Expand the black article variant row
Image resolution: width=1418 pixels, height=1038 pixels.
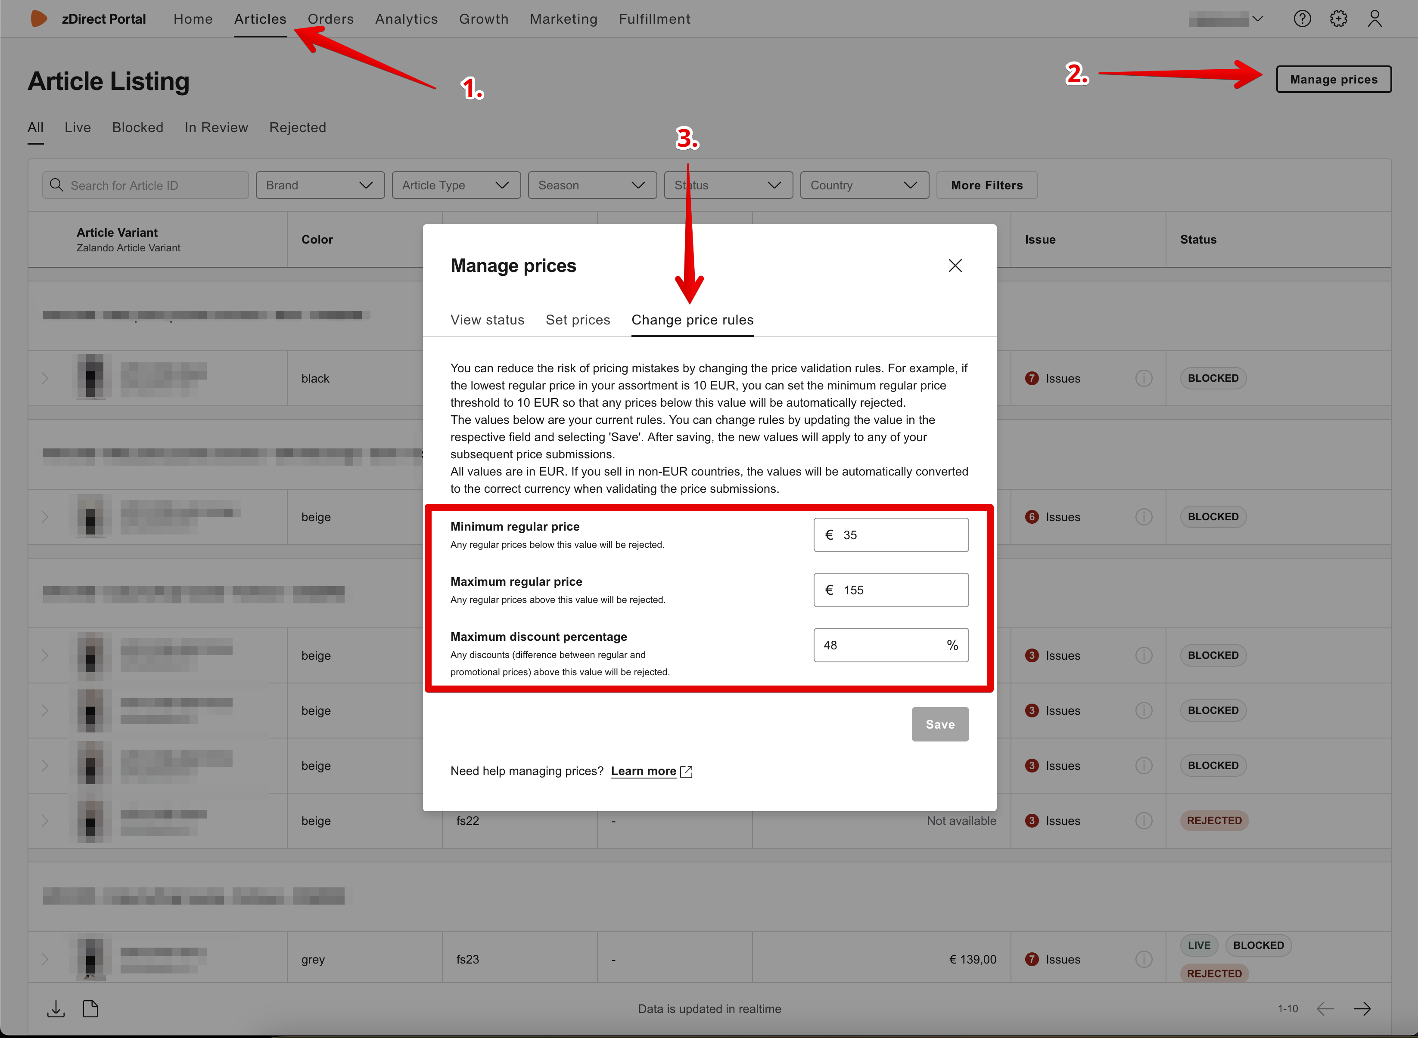pyautogui.click(x=45, y=378)
